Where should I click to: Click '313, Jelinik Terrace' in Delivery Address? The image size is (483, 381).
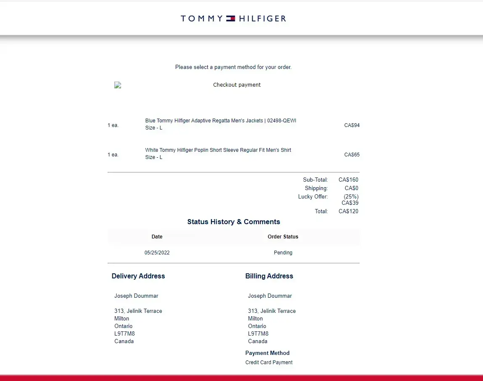click(138, 311)
